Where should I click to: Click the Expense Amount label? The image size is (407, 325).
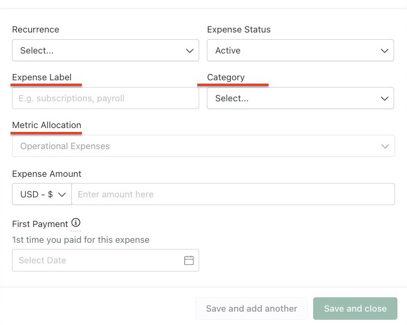coord(47,173)
